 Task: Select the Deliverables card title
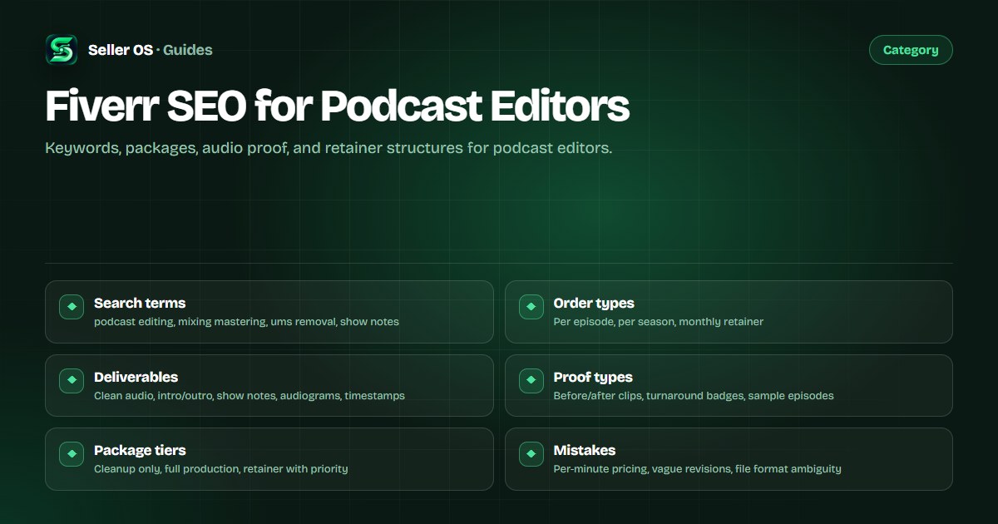[136, 377]
